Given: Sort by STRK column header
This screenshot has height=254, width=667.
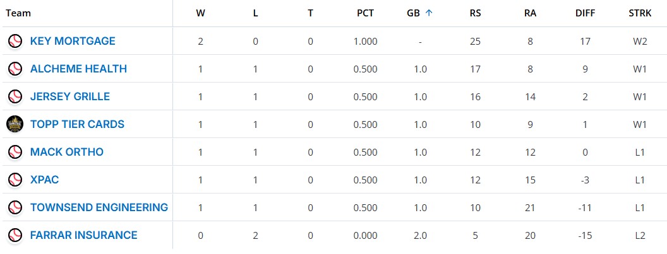Looking at the screenshot, I should pos(639,13).
